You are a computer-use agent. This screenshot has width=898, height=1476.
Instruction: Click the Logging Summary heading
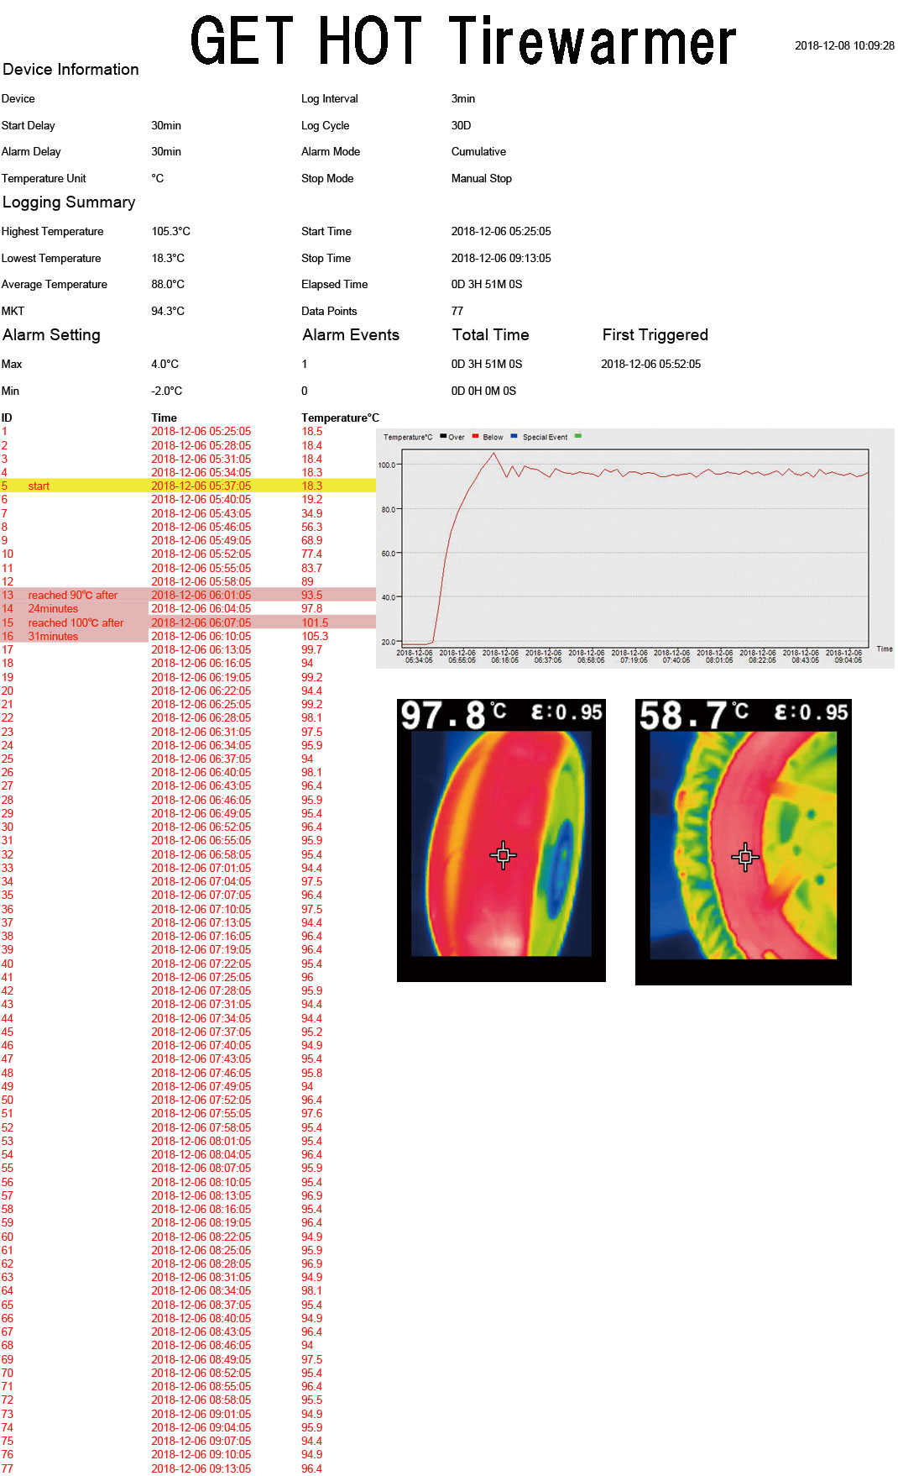click(x=69, y=202)
